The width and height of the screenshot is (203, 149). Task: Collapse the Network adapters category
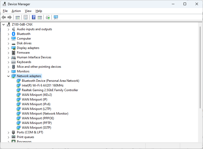pos(8,76)
